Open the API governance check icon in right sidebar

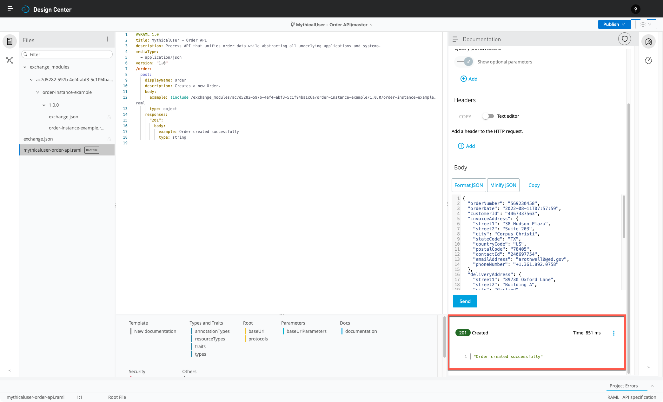648,60
